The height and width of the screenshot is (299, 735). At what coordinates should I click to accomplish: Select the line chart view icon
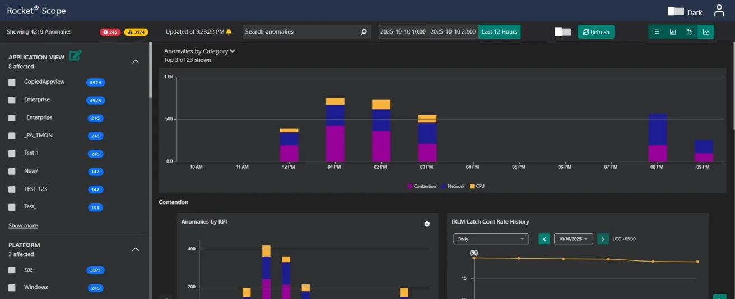pos(706,32)
